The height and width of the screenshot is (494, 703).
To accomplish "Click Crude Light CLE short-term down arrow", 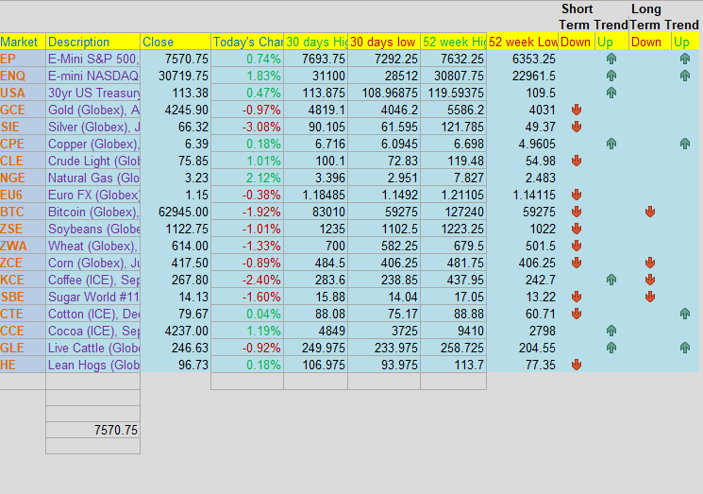I will pyautogui.click(x=577, y=161).
